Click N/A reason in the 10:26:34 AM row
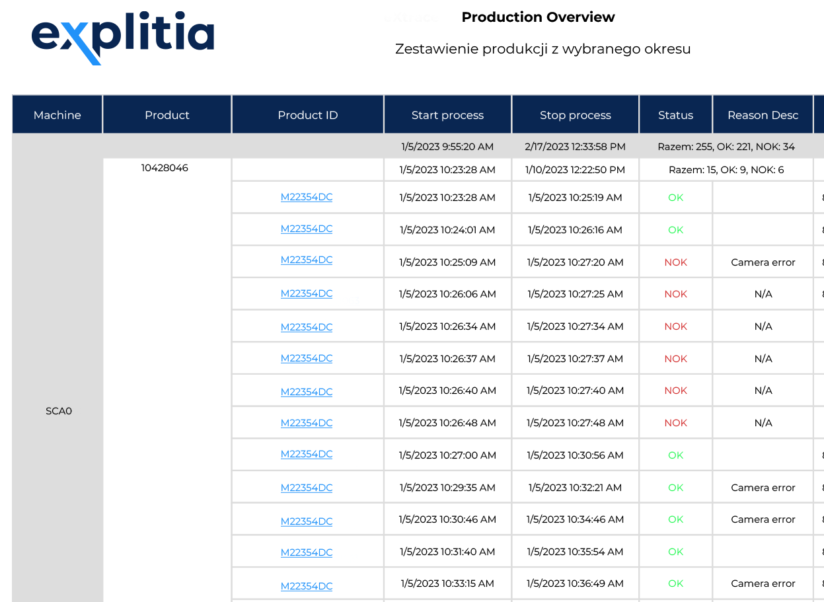 point(763,326)
